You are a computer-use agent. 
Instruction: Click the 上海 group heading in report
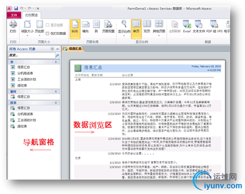coord(78,80)
